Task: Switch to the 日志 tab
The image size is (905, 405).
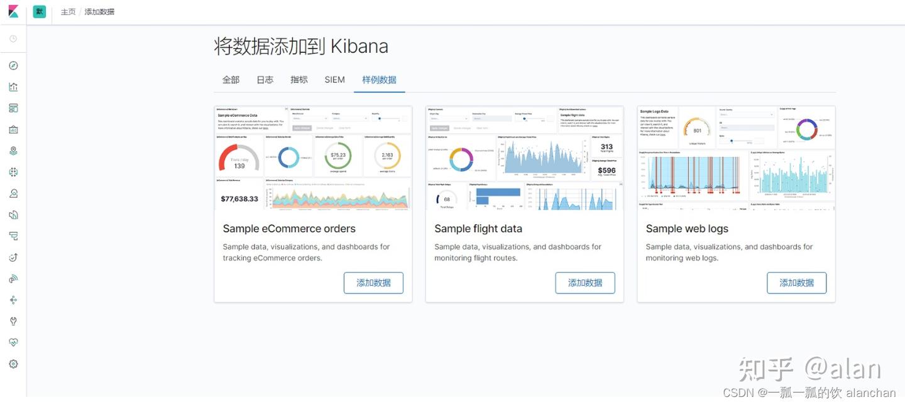Action: pos(264,80)
